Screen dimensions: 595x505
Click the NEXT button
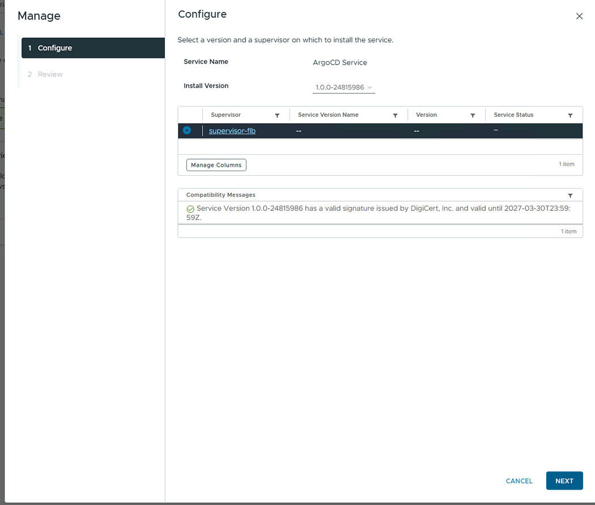(564, 481)
